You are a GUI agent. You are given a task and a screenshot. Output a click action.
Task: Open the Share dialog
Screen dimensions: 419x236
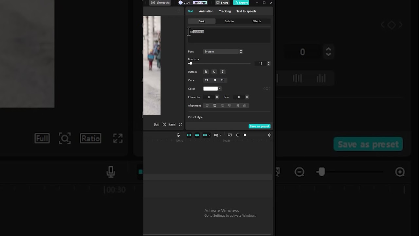222,3
